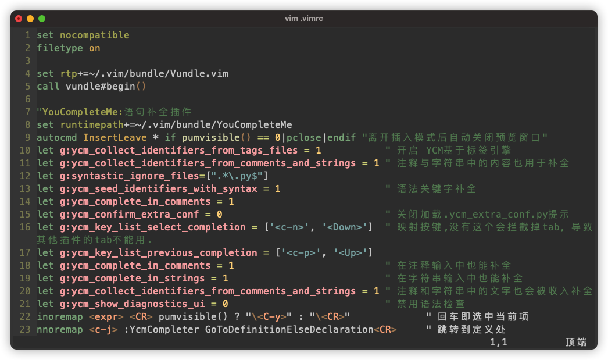Viewport: 608px width, 360px height.
Task: Click 'g:syntastic_ignore_files' on line 12
Action: click(x=130, y=176)
